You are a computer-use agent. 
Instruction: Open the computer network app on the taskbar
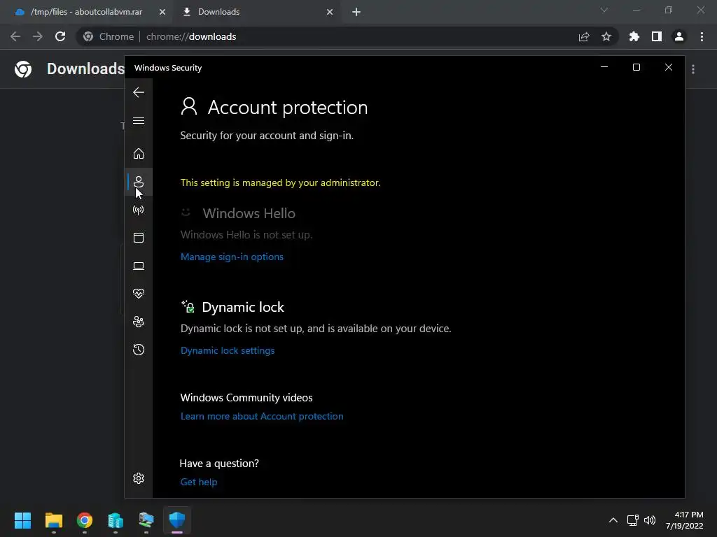pyautogui.click(x=146, y=520)
